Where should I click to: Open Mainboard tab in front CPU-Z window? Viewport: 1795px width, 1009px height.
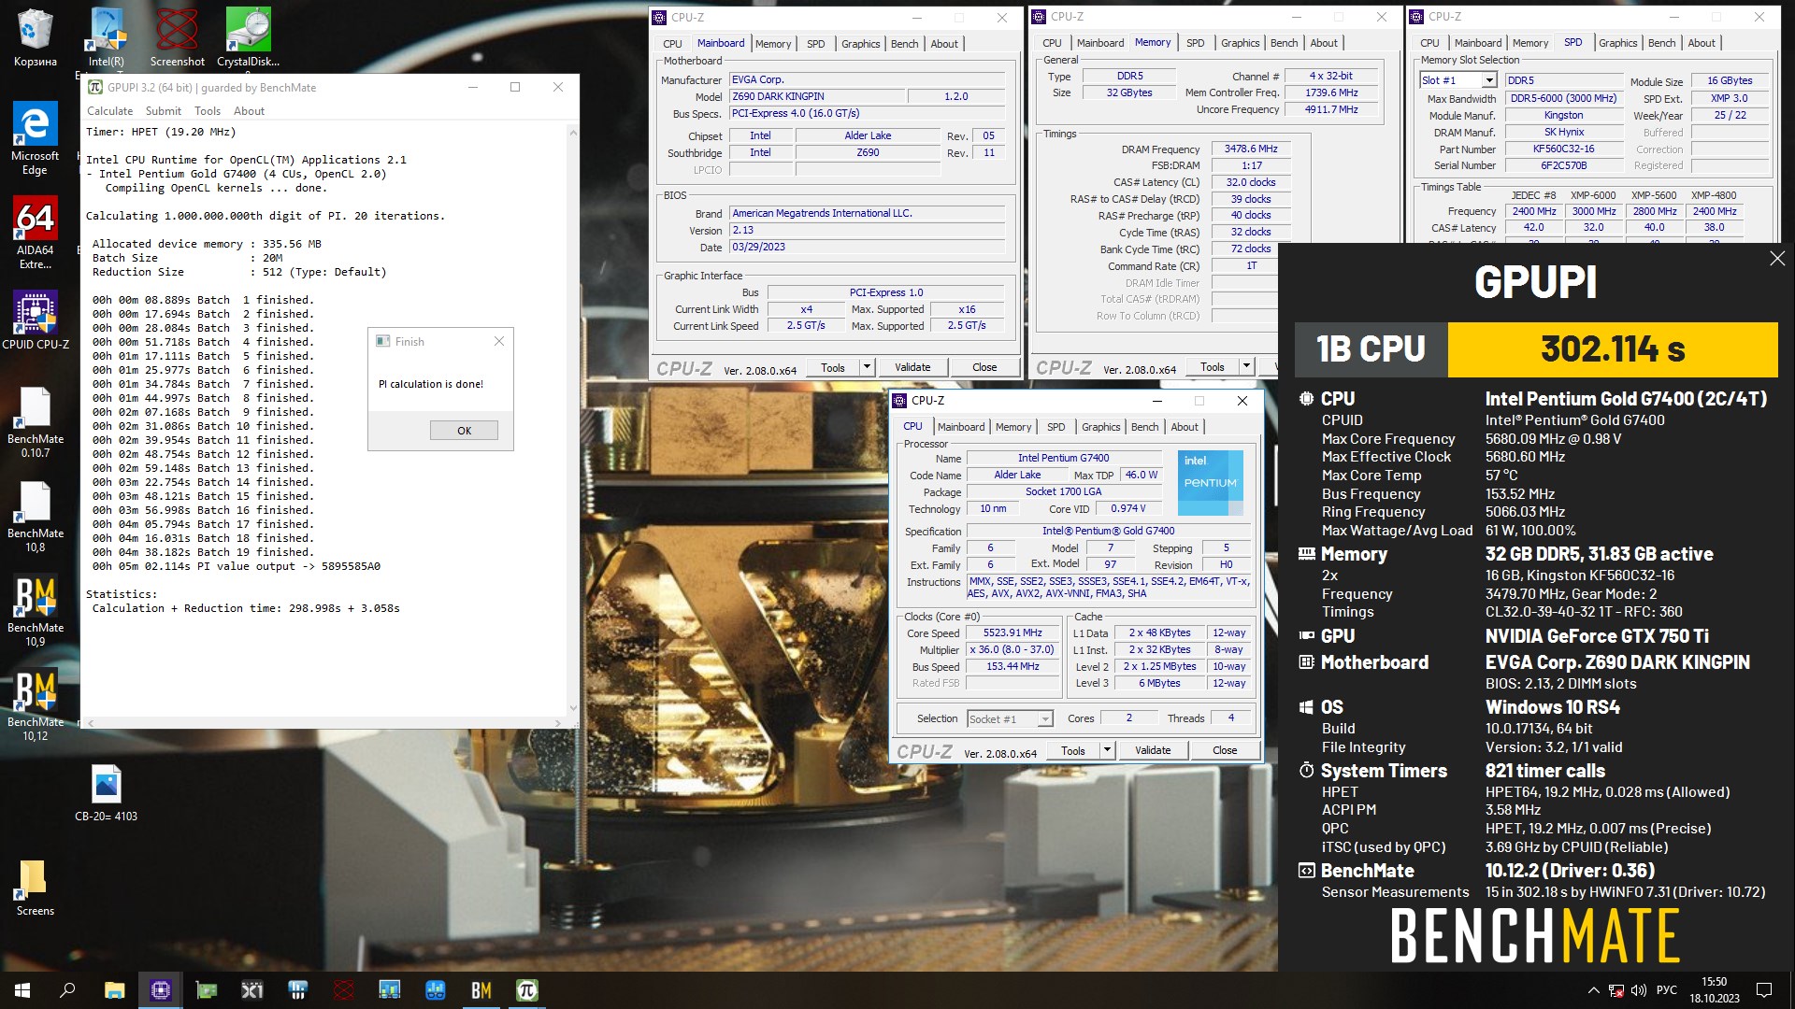961,427
